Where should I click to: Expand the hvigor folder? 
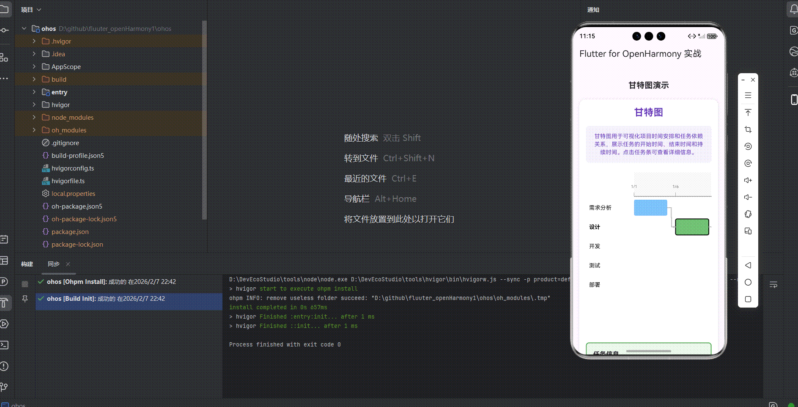(34, 104)
